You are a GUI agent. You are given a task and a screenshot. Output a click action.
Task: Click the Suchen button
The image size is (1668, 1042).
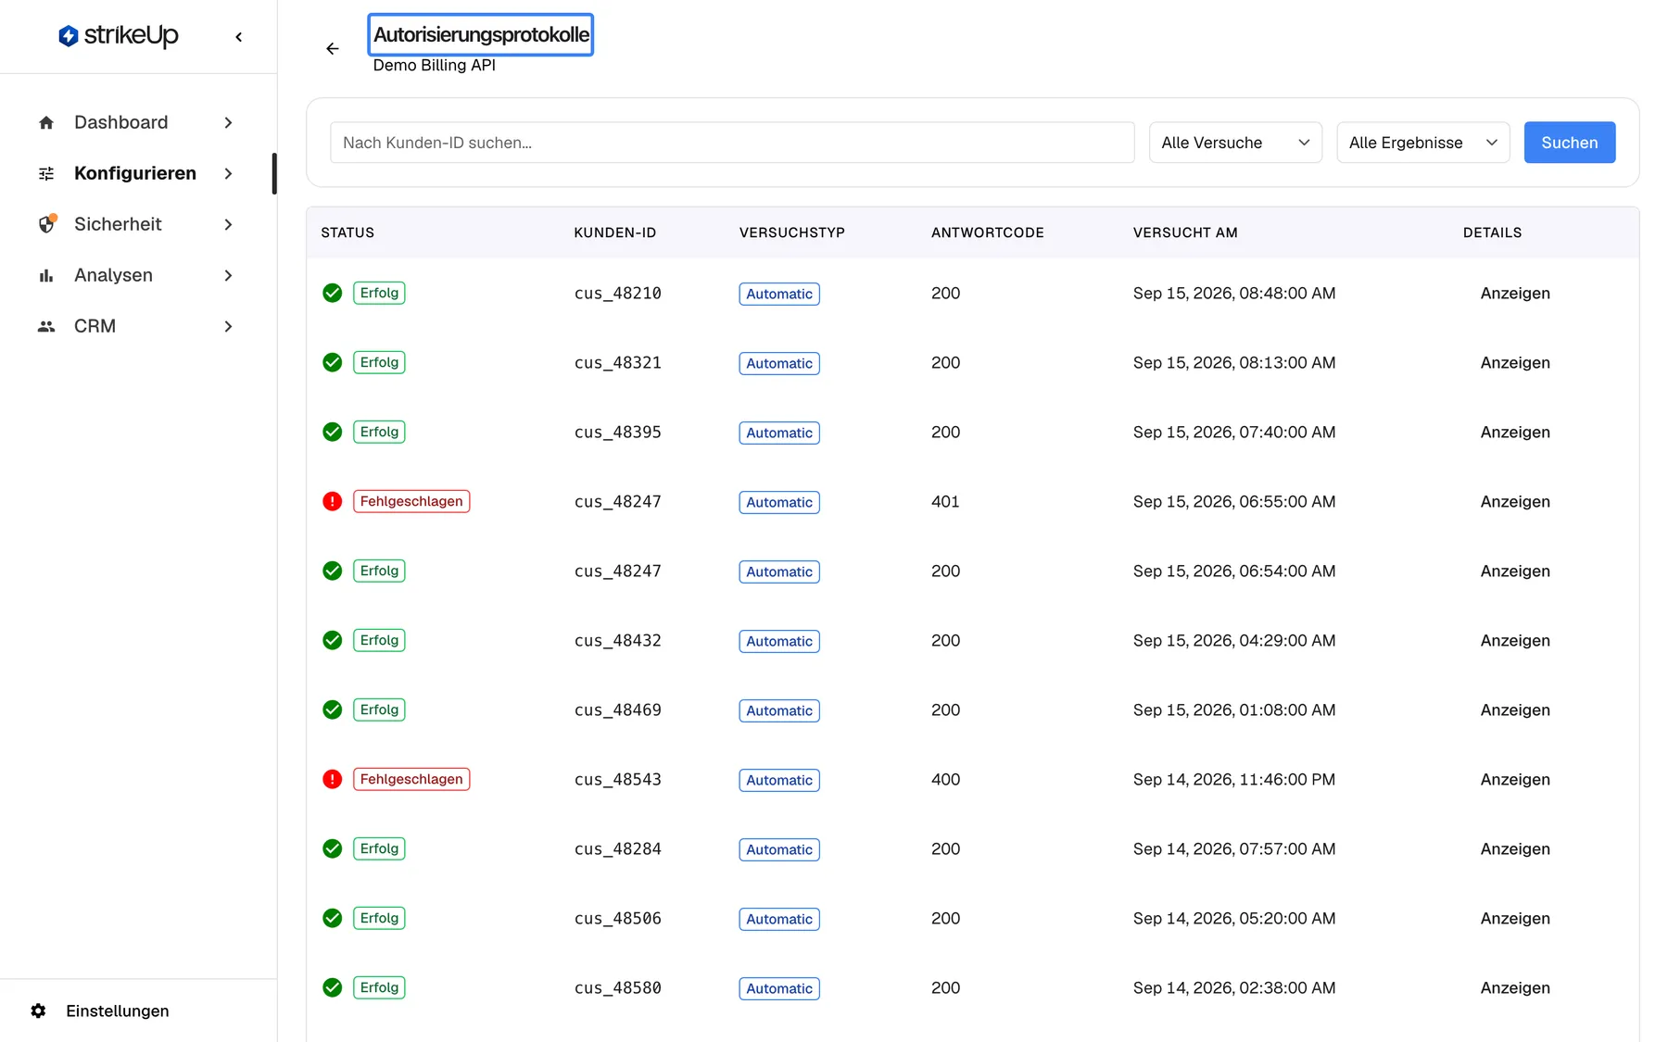[x=1569, y=143]
